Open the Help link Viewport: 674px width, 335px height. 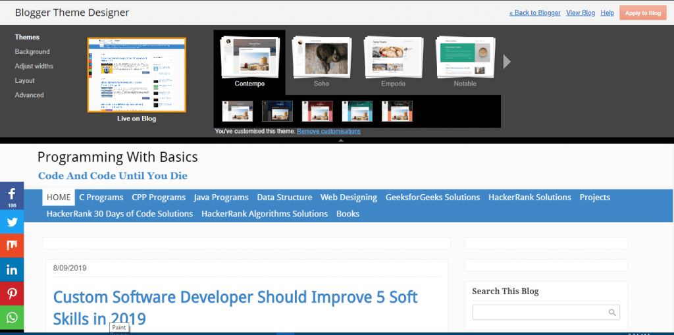tap(608, 13)
